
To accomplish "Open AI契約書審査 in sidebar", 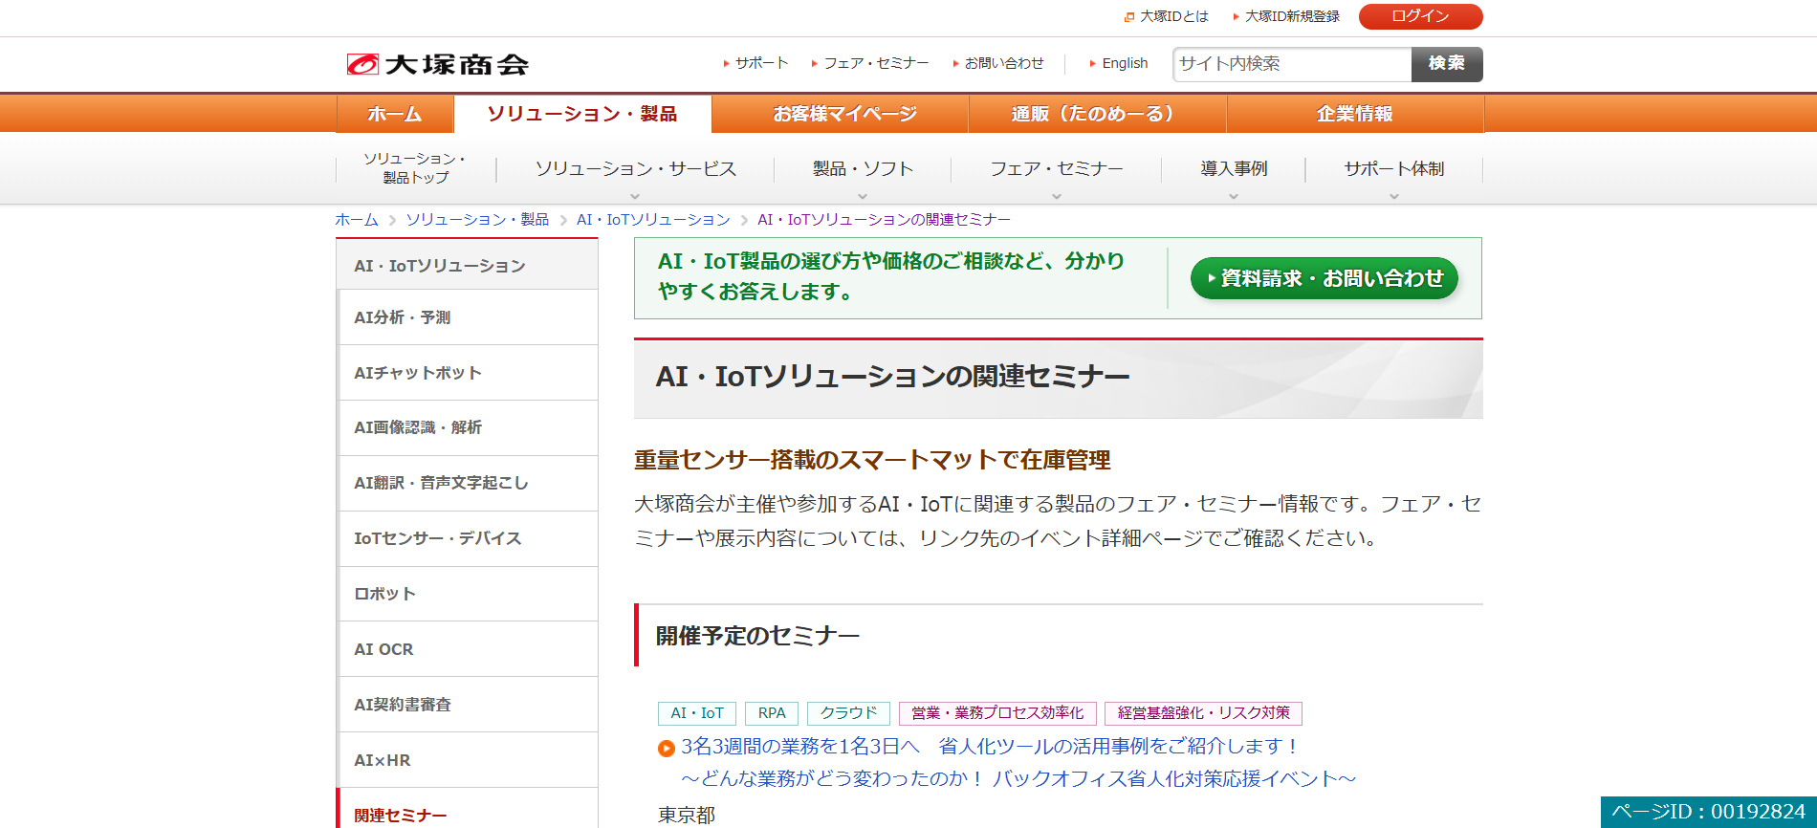I will pyautogui.click(x=468, y=705).
